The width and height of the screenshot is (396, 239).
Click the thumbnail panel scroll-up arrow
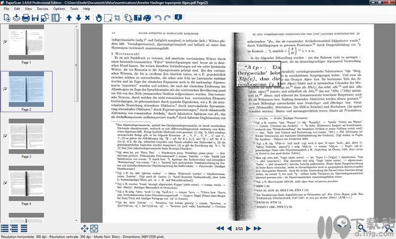tap(77, 26)
